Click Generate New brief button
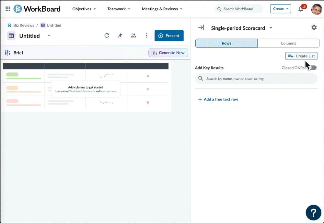324x223 pixels. pyautogui.click(x=168, y=53)
